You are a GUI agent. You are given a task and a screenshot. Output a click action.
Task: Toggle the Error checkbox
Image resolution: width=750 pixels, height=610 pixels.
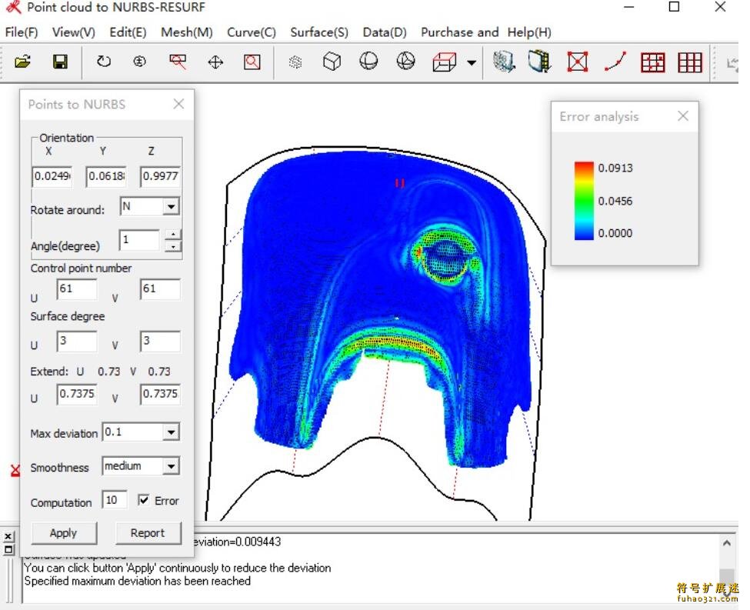coord(144,501)
